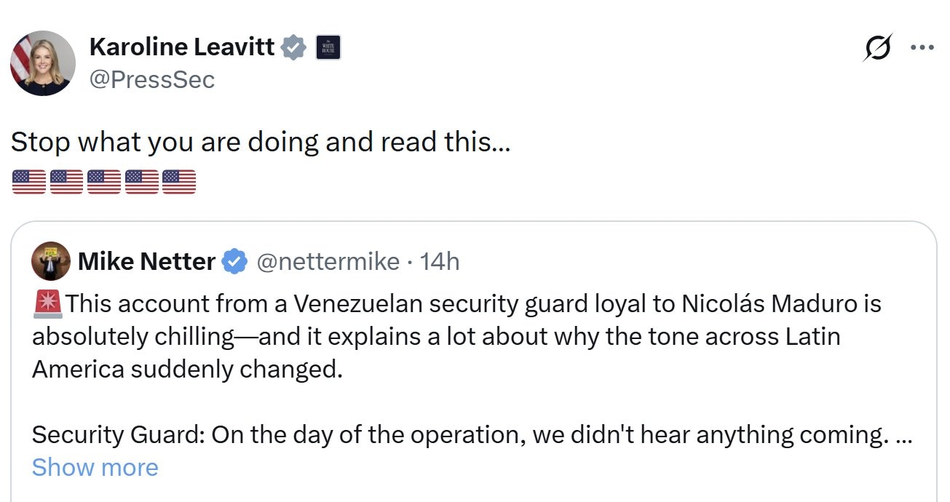Viewport: 950px width, 502px height.
Task: Click the Mike Netter display name
Action: pos(146,261)
